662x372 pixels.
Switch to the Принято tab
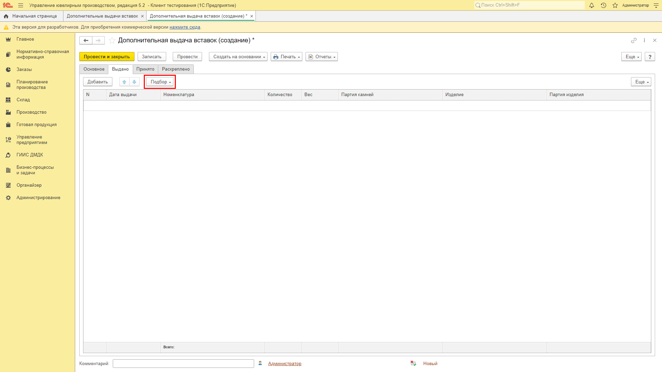pyautogui.click(x=145, y=69)
